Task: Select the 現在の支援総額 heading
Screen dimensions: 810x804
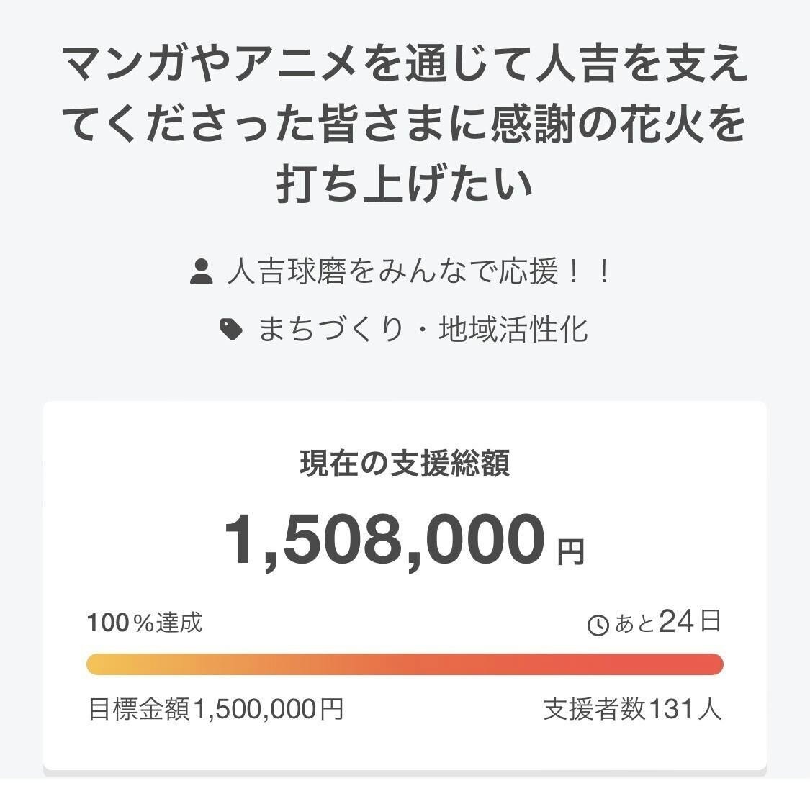Action: 405,464
